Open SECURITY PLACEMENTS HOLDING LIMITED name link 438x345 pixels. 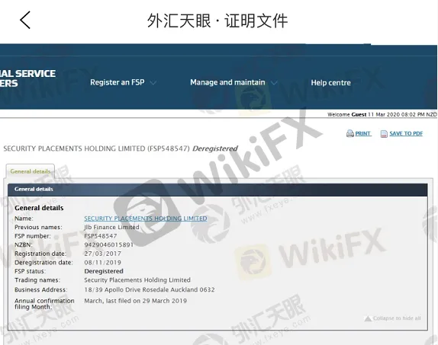coord(146,219)
